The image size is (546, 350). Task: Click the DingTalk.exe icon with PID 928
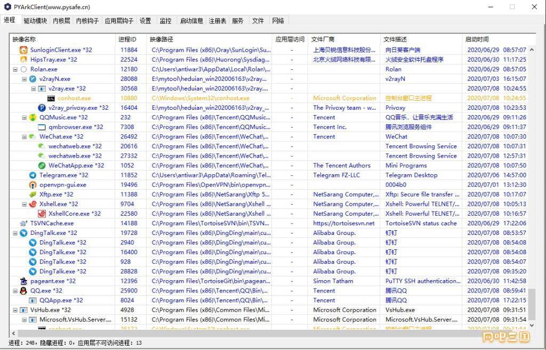pos(33,262)
